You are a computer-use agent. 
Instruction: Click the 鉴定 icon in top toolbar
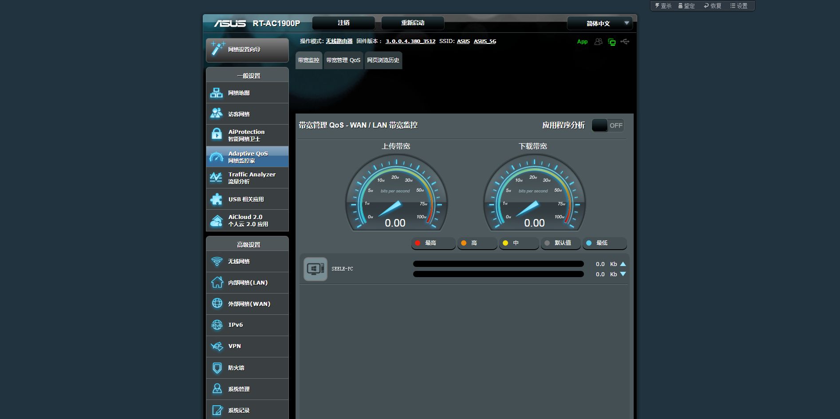click(x=680, y=6)
